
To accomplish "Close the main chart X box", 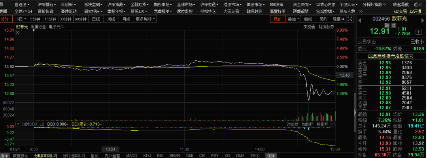I will click(x=17, y=33).
